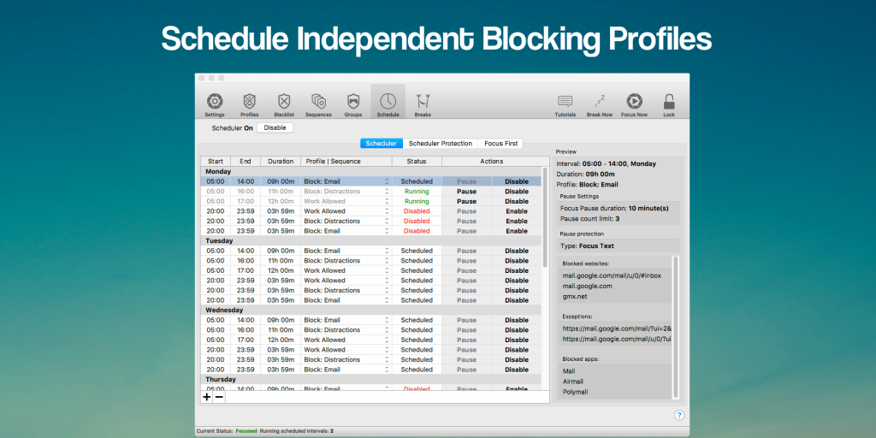Click blocked website 'mail.google.com/mail/u/0/#inbox'

coord(612,275)
